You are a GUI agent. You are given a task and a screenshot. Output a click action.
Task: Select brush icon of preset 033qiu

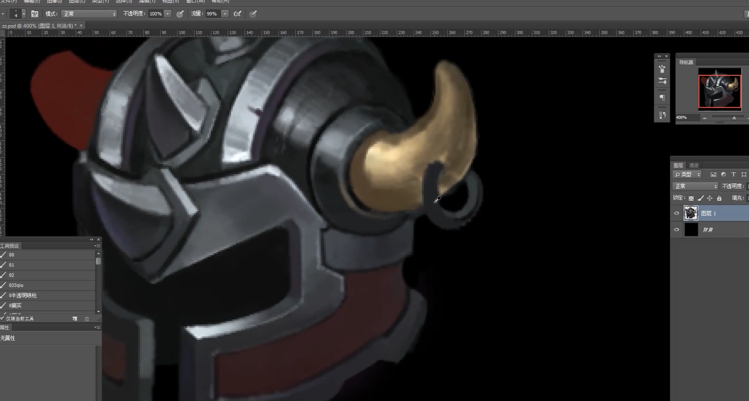(3, 285)
